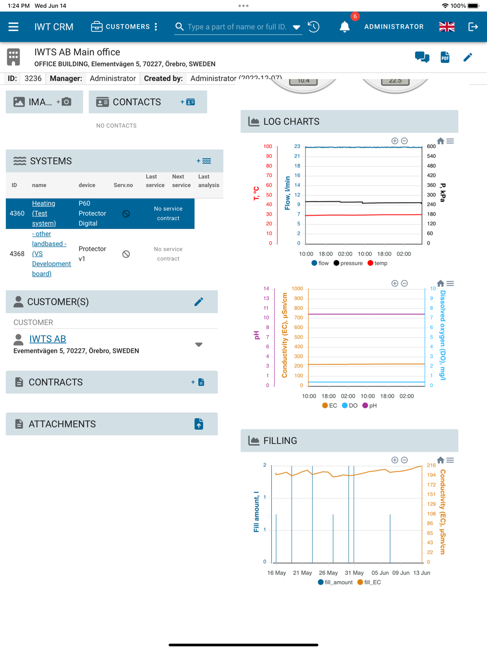This screenshot has height=650, width=487.
Task: Switch language via UK flag
Action: coord(447,27)
